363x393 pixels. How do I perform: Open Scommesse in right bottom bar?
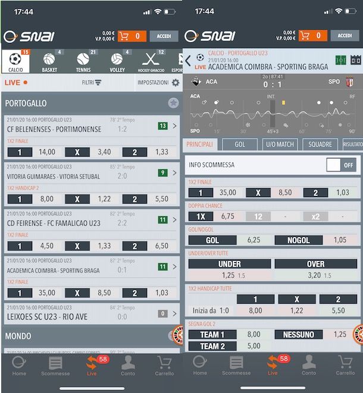click(236, 366)
